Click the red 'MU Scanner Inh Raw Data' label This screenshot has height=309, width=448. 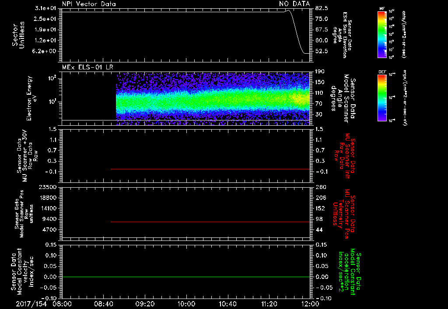(x=346, y=156)
